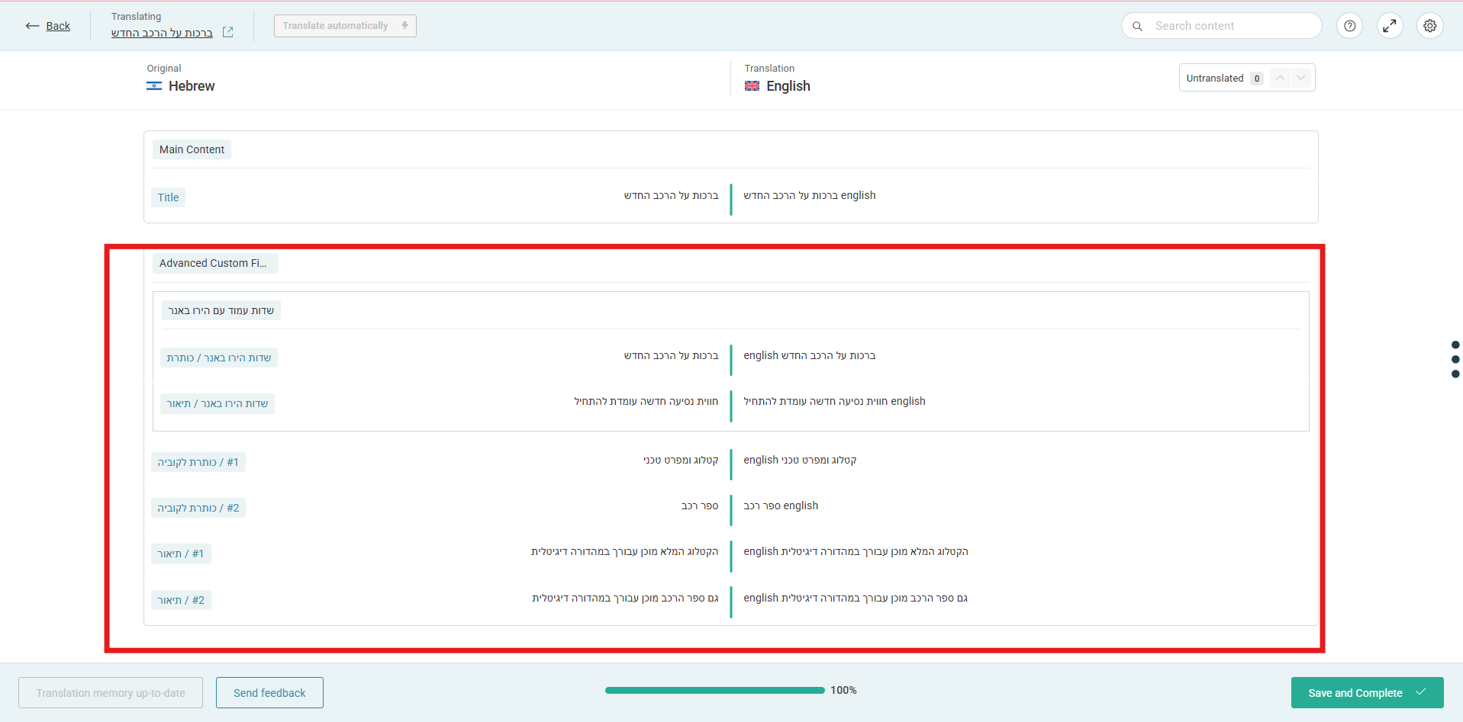Click the description #1 field tag

click(x=181, y=554)
